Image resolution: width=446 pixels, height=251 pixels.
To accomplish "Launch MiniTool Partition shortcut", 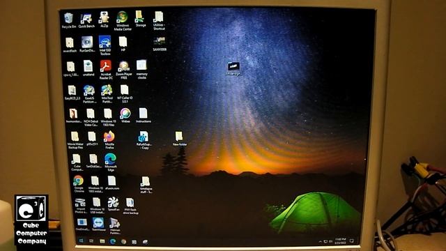I will click(107, 94).
